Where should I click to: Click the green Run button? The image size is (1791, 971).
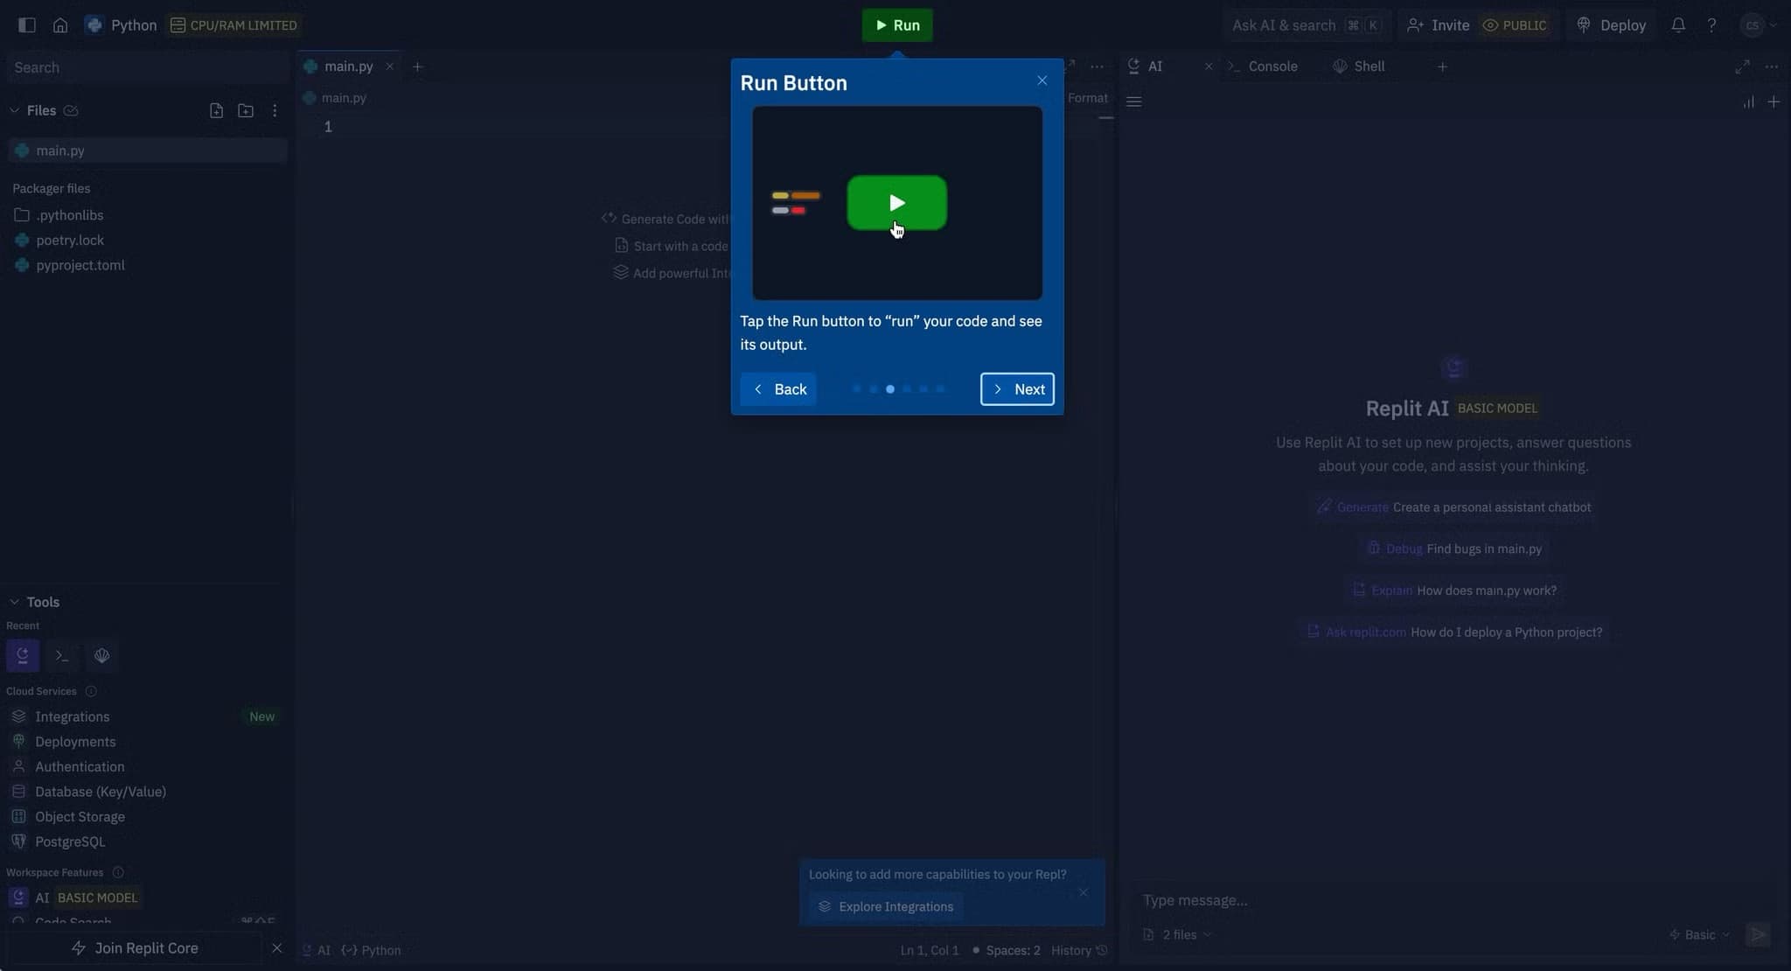coord(897,25)
